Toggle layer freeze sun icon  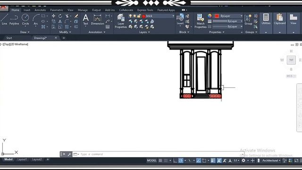(x=134, y=16)
